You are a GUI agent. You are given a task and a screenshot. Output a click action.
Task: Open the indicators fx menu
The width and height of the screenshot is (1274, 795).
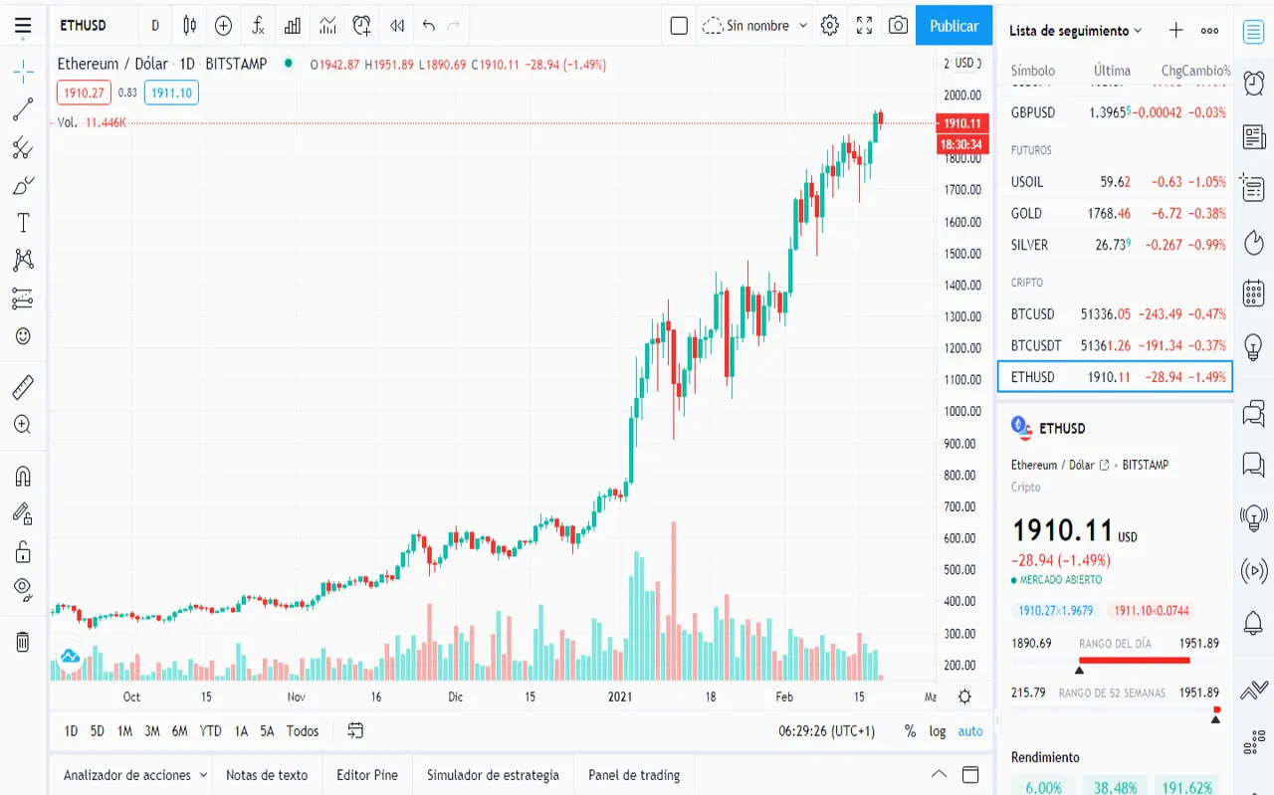tap(258, 26)
